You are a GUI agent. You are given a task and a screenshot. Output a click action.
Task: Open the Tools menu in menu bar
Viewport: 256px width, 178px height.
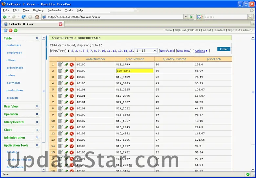[x=69, y=10]
